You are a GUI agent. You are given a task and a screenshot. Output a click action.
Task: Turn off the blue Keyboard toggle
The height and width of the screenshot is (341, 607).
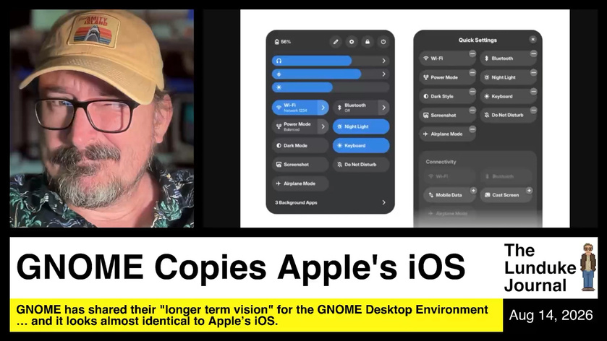click(361, 145)
